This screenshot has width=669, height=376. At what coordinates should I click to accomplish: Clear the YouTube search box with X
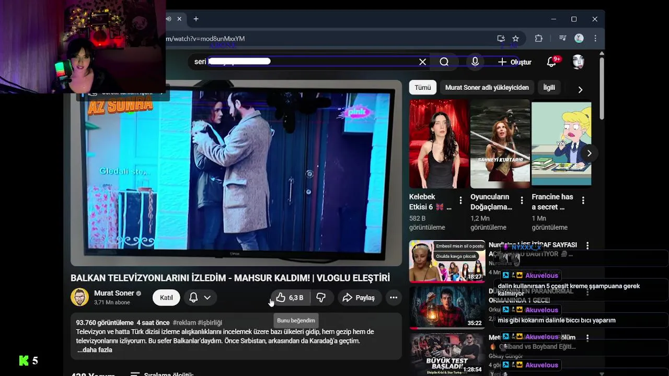pyautogui.click(x=422, y=62)
